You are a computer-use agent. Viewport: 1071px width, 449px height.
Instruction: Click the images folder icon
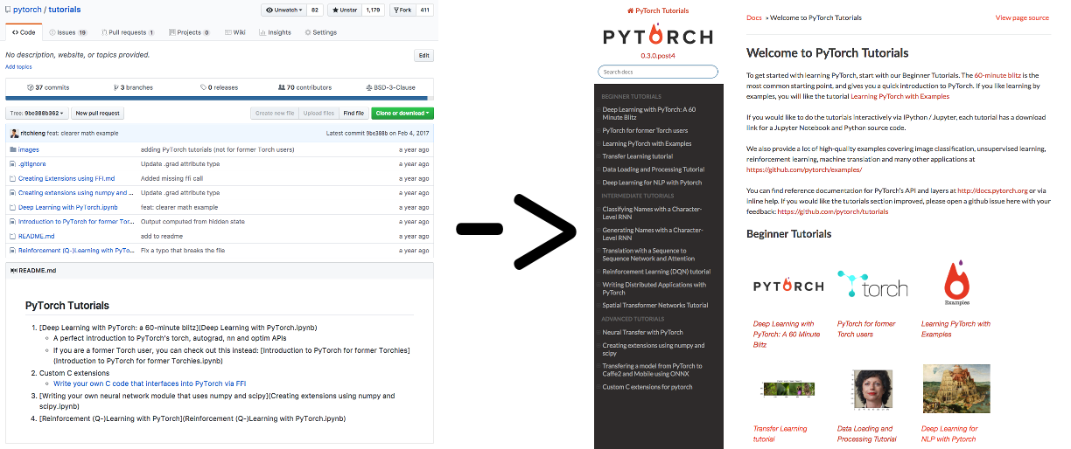[12, 149]
